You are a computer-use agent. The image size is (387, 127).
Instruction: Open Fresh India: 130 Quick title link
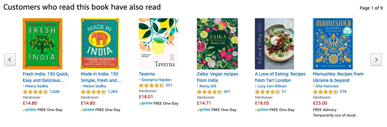coord(46,77)
